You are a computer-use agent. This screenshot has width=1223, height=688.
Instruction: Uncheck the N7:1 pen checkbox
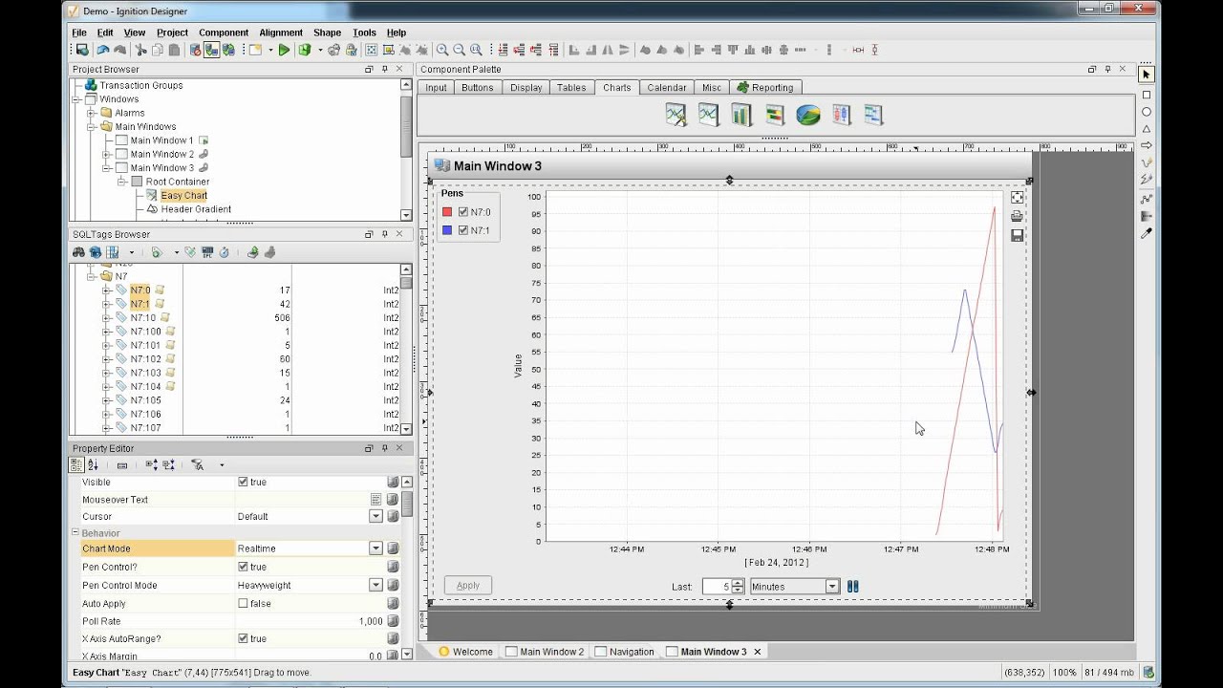(463, 230)
